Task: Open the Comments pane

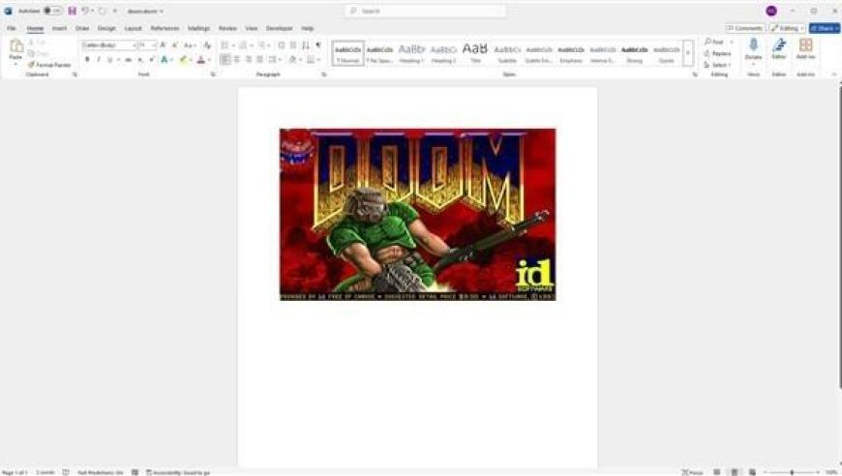Action: coord(745,28)
